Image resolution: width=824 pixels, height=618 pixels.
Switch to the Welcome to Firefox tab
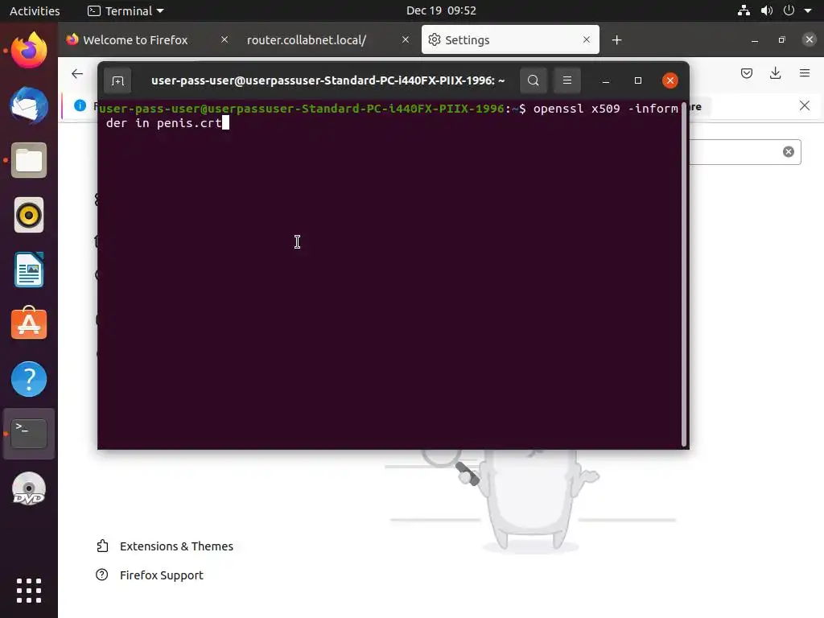[x=134, y=40]
